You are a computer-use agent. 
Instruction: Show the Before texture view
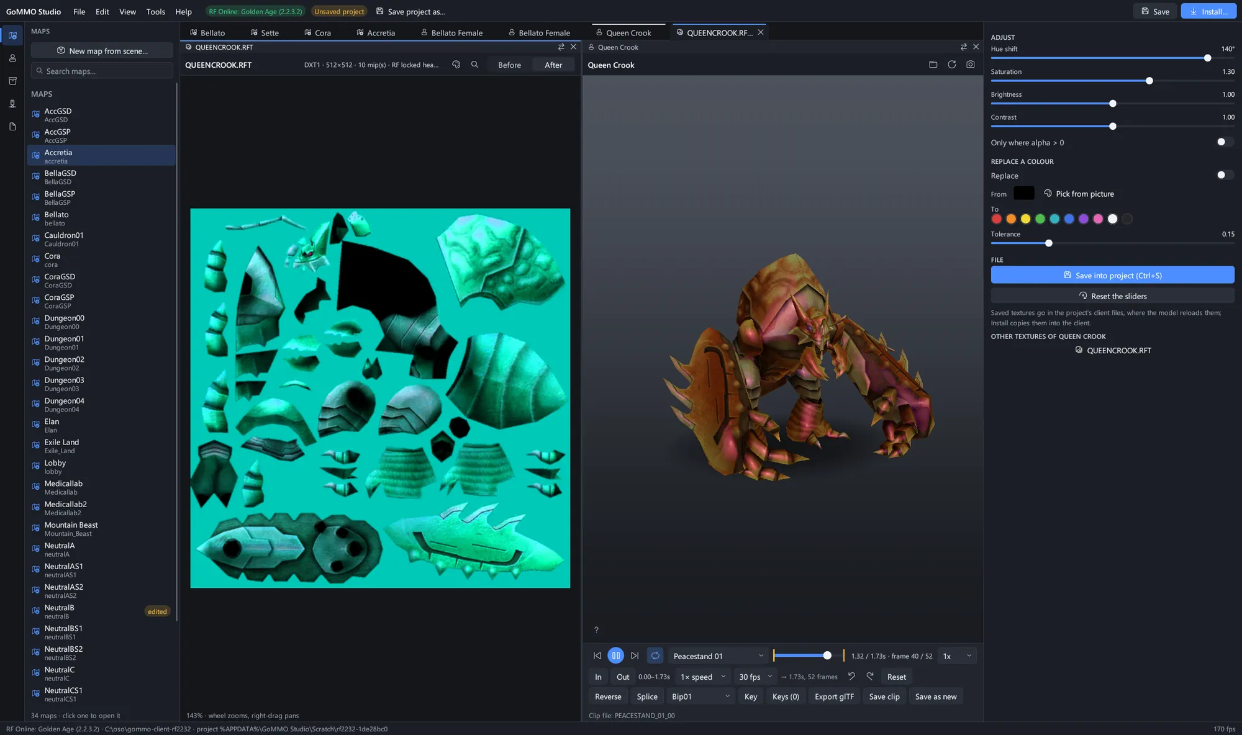[509, 65]
